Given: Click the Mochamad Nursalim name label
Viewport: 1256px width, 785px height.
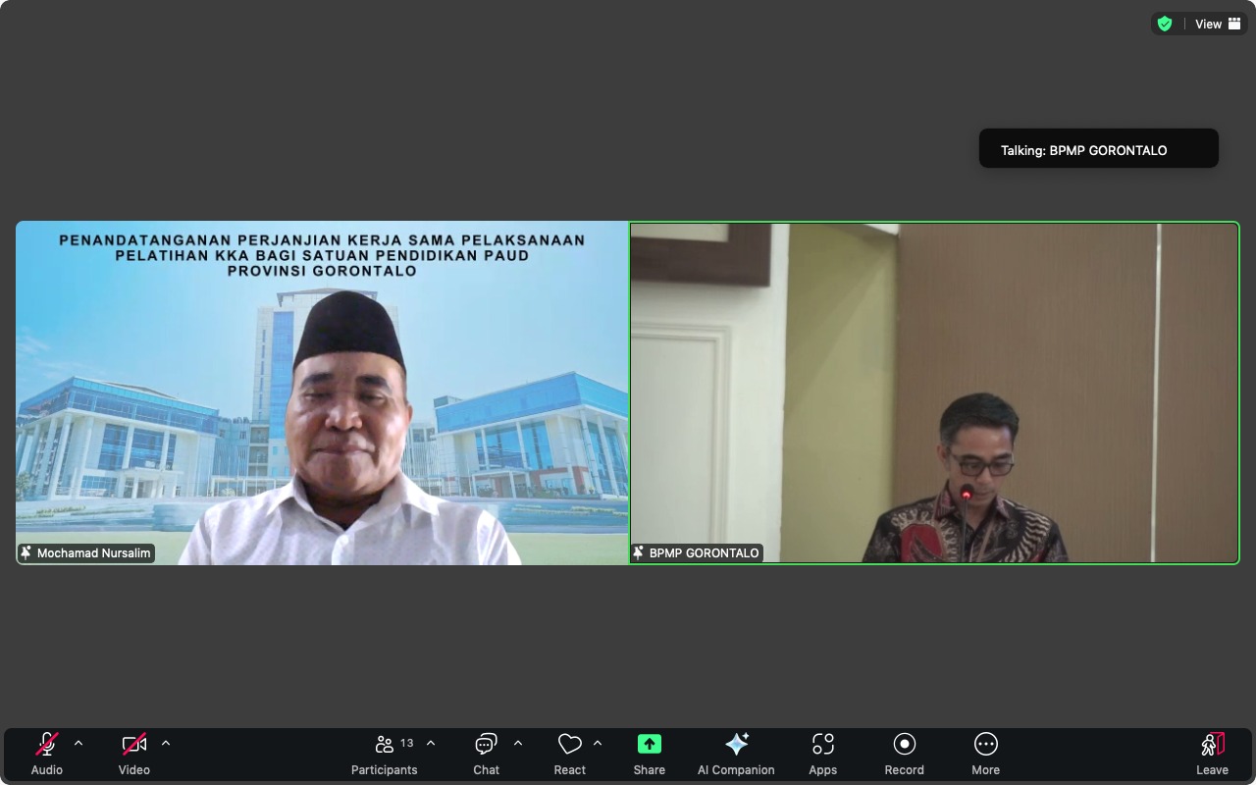Looking at the screenshot, I should (x=94, y=553).
